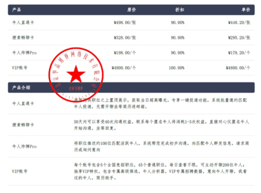Select the 搜索畅聊卡 row in price table
This screenshot has height=193, width=261.
coord(131,38)
